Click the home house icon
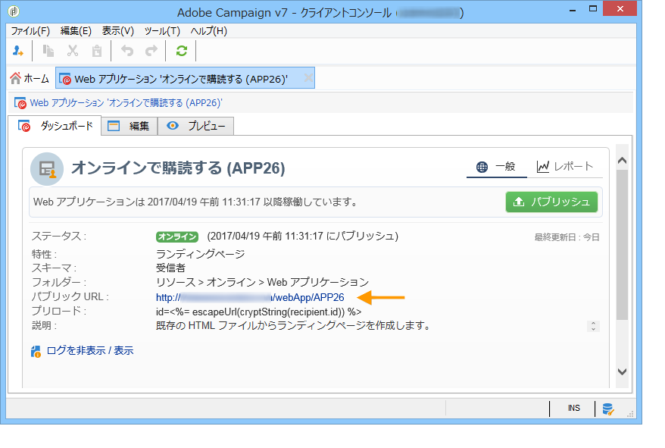665x448 pixels. tap(15, 78)
